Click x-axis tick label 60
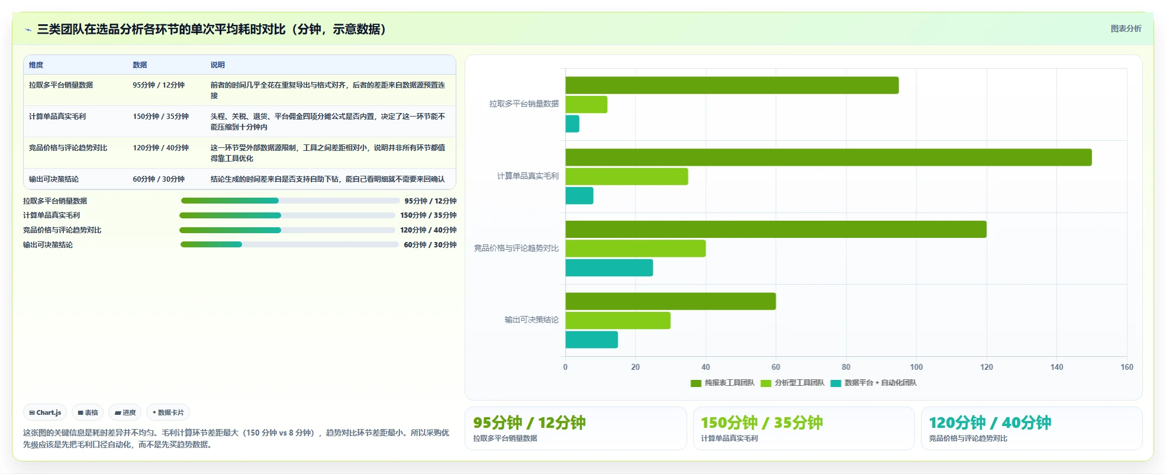 click(776, 367)
